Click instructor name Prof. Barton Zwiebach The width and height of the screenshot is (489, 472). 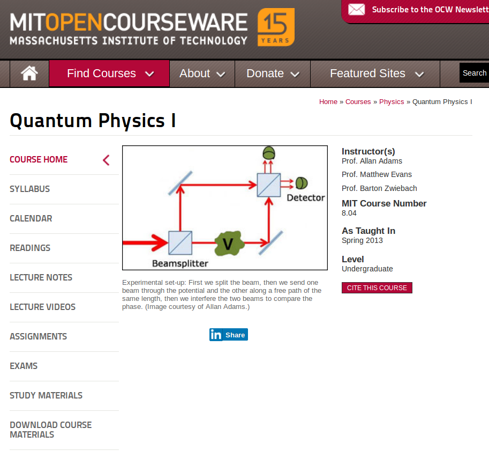(x=379, y=188)
